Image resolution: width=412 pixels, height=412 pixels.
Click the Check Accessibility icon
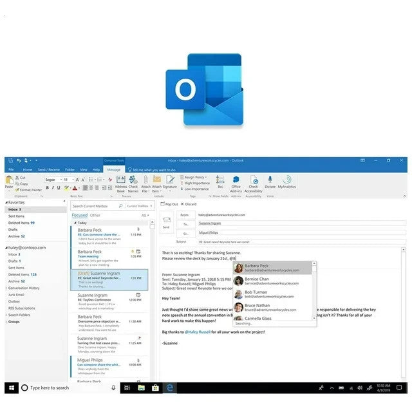253,182
